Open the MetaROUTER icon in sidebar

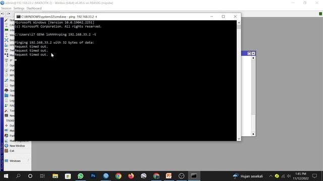tap(7, 131)
